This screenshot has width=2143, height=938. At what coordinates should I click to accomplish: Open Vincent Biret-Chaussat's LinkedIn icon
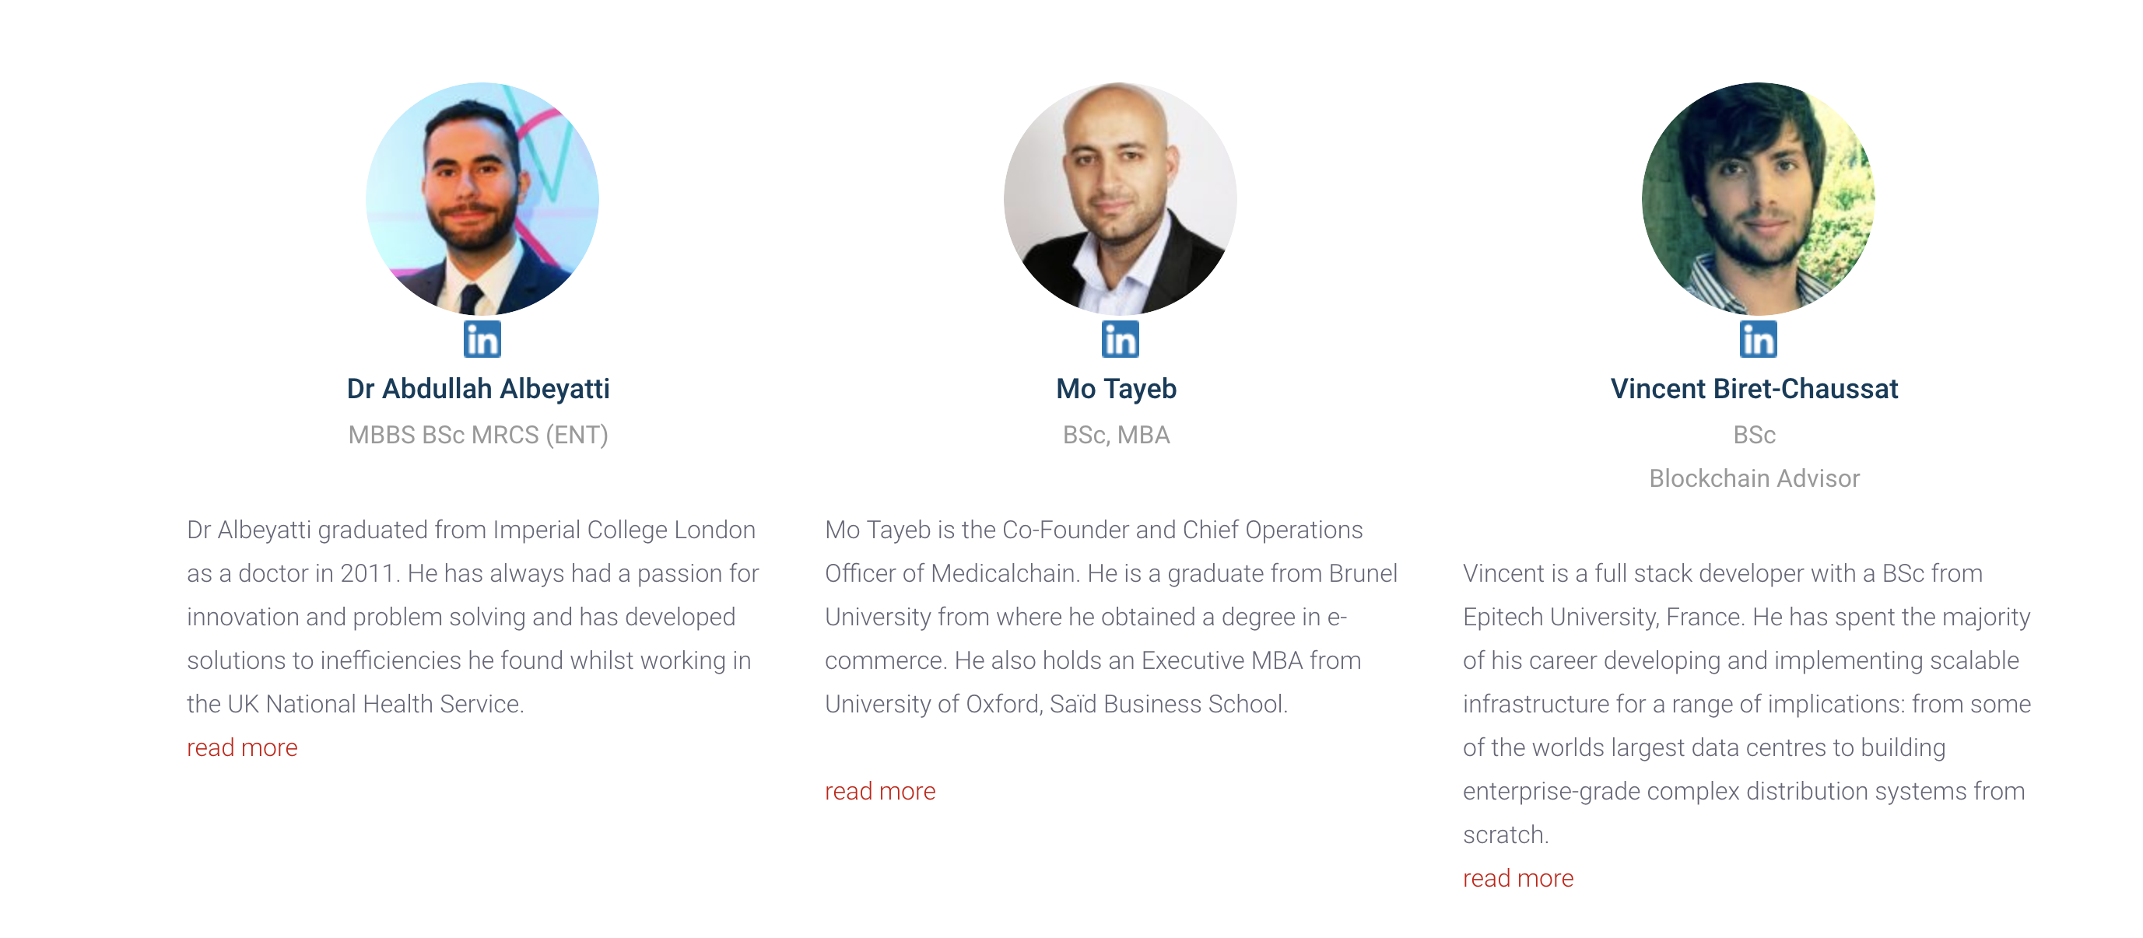point(1758,339)
